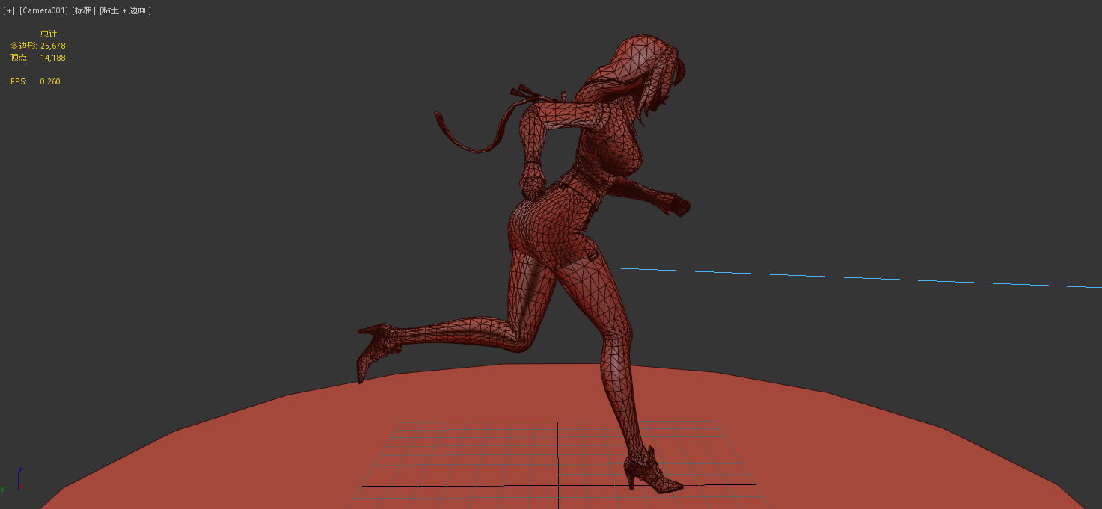Open the Camera001 point-of-view menu

(x=43, y=10)
